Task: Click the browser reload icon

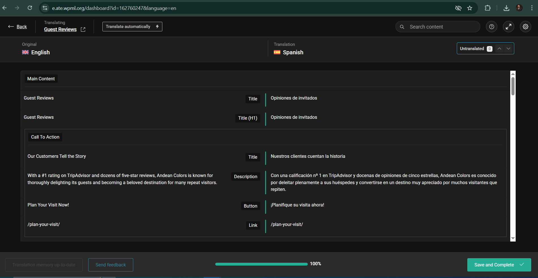Action: click(30, 8)
